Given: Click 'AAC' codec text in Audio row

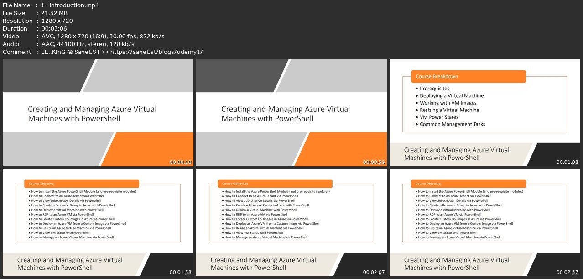Looking at the screenshot, I should 47,44.
